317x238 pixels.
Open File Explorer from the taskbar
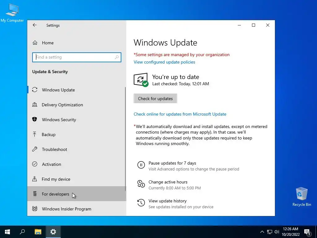coord(38,232)
